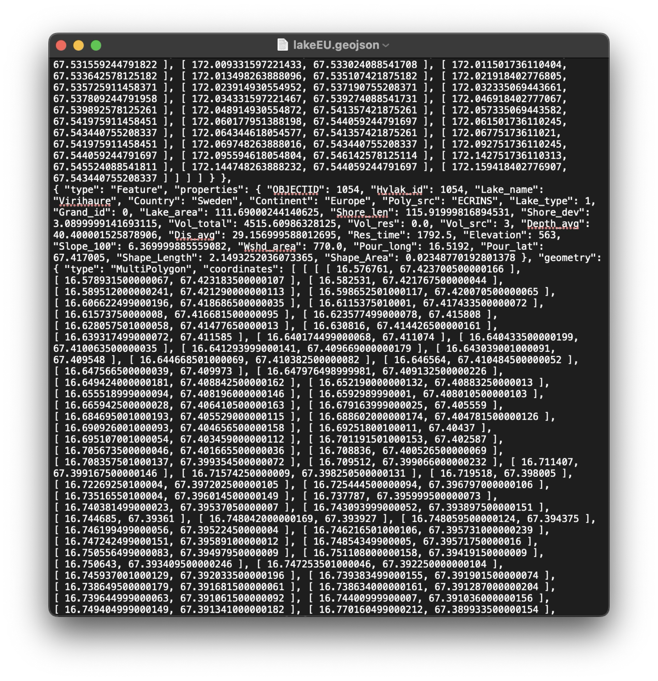Click the Shape_Length value 2.1493252036073365
658x681 pixels.
(x=264, y=258)
